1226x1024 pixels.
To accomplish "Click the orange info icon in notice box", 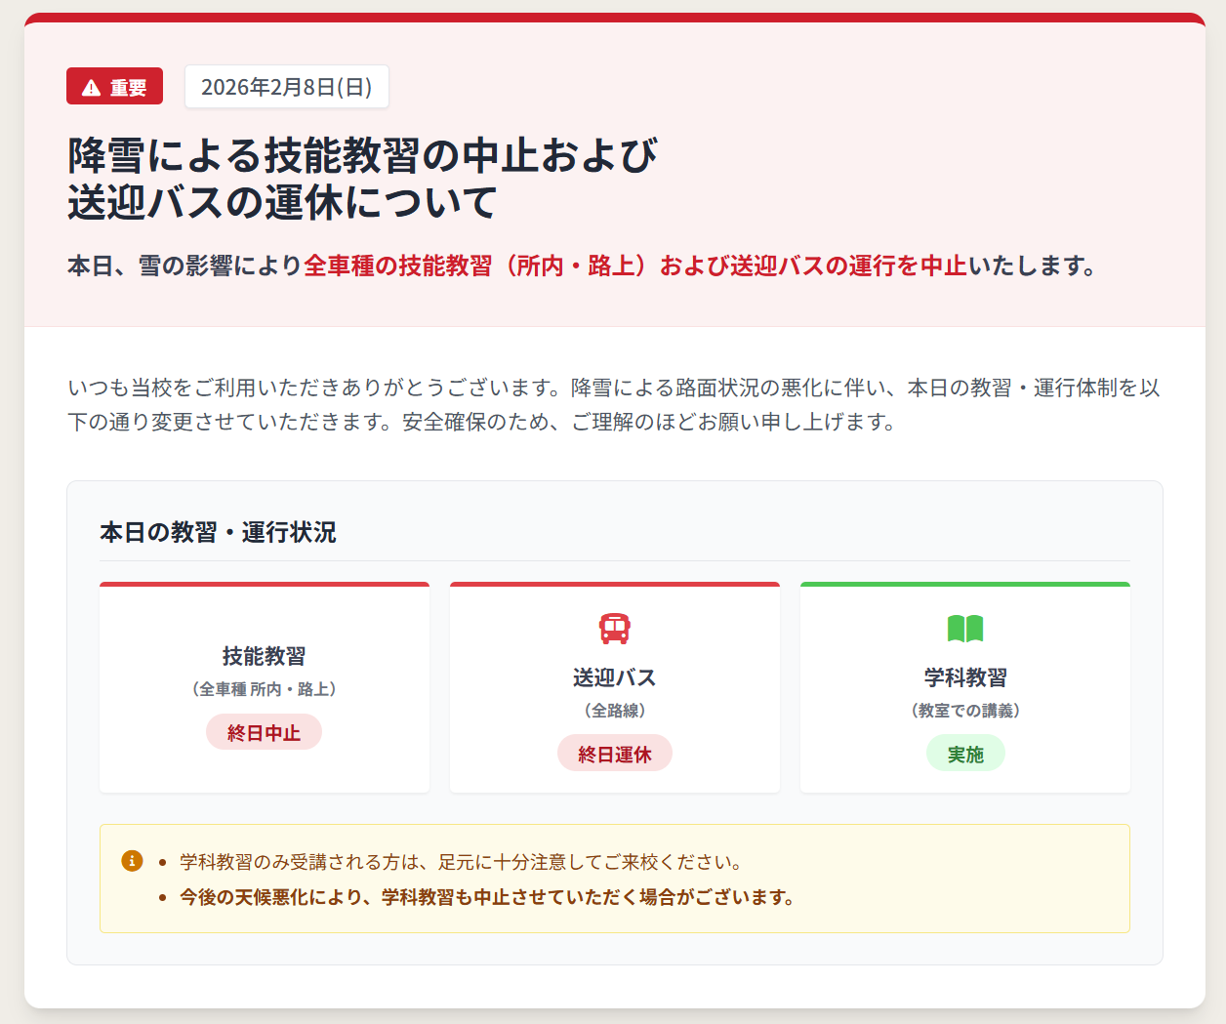I will pyautogui.click(x=132, y=861).
